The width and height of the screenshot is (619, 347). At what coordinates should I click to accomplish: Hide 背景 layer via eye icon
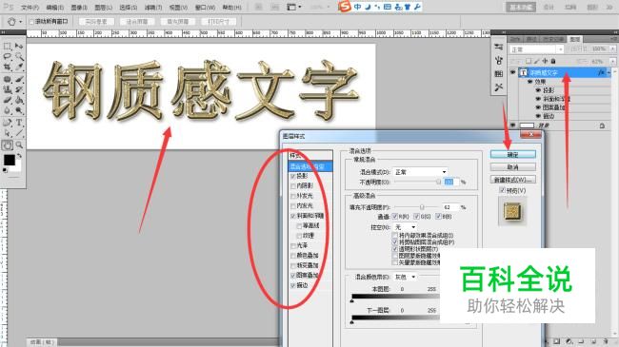click(x=512, y=125)
